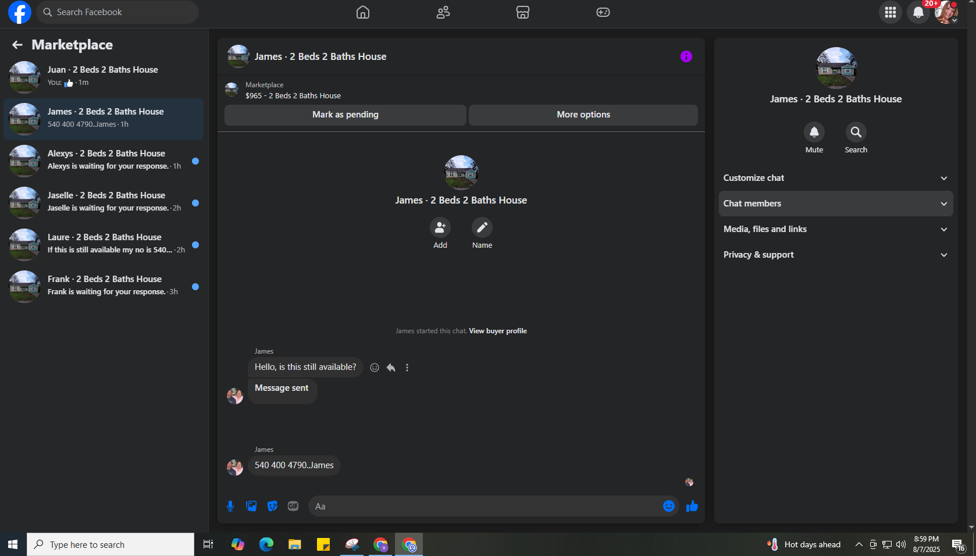
Task: Click the Add people icon
Action: tap(440, 227)
